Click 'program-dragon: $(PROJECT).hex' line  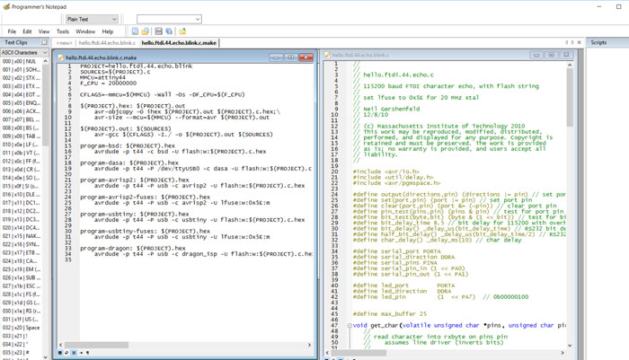click(132, 248)
